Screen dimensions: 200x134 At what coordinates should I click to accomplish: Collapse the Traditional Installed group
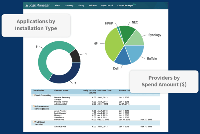pyautogui.click(x=33, y=122)
